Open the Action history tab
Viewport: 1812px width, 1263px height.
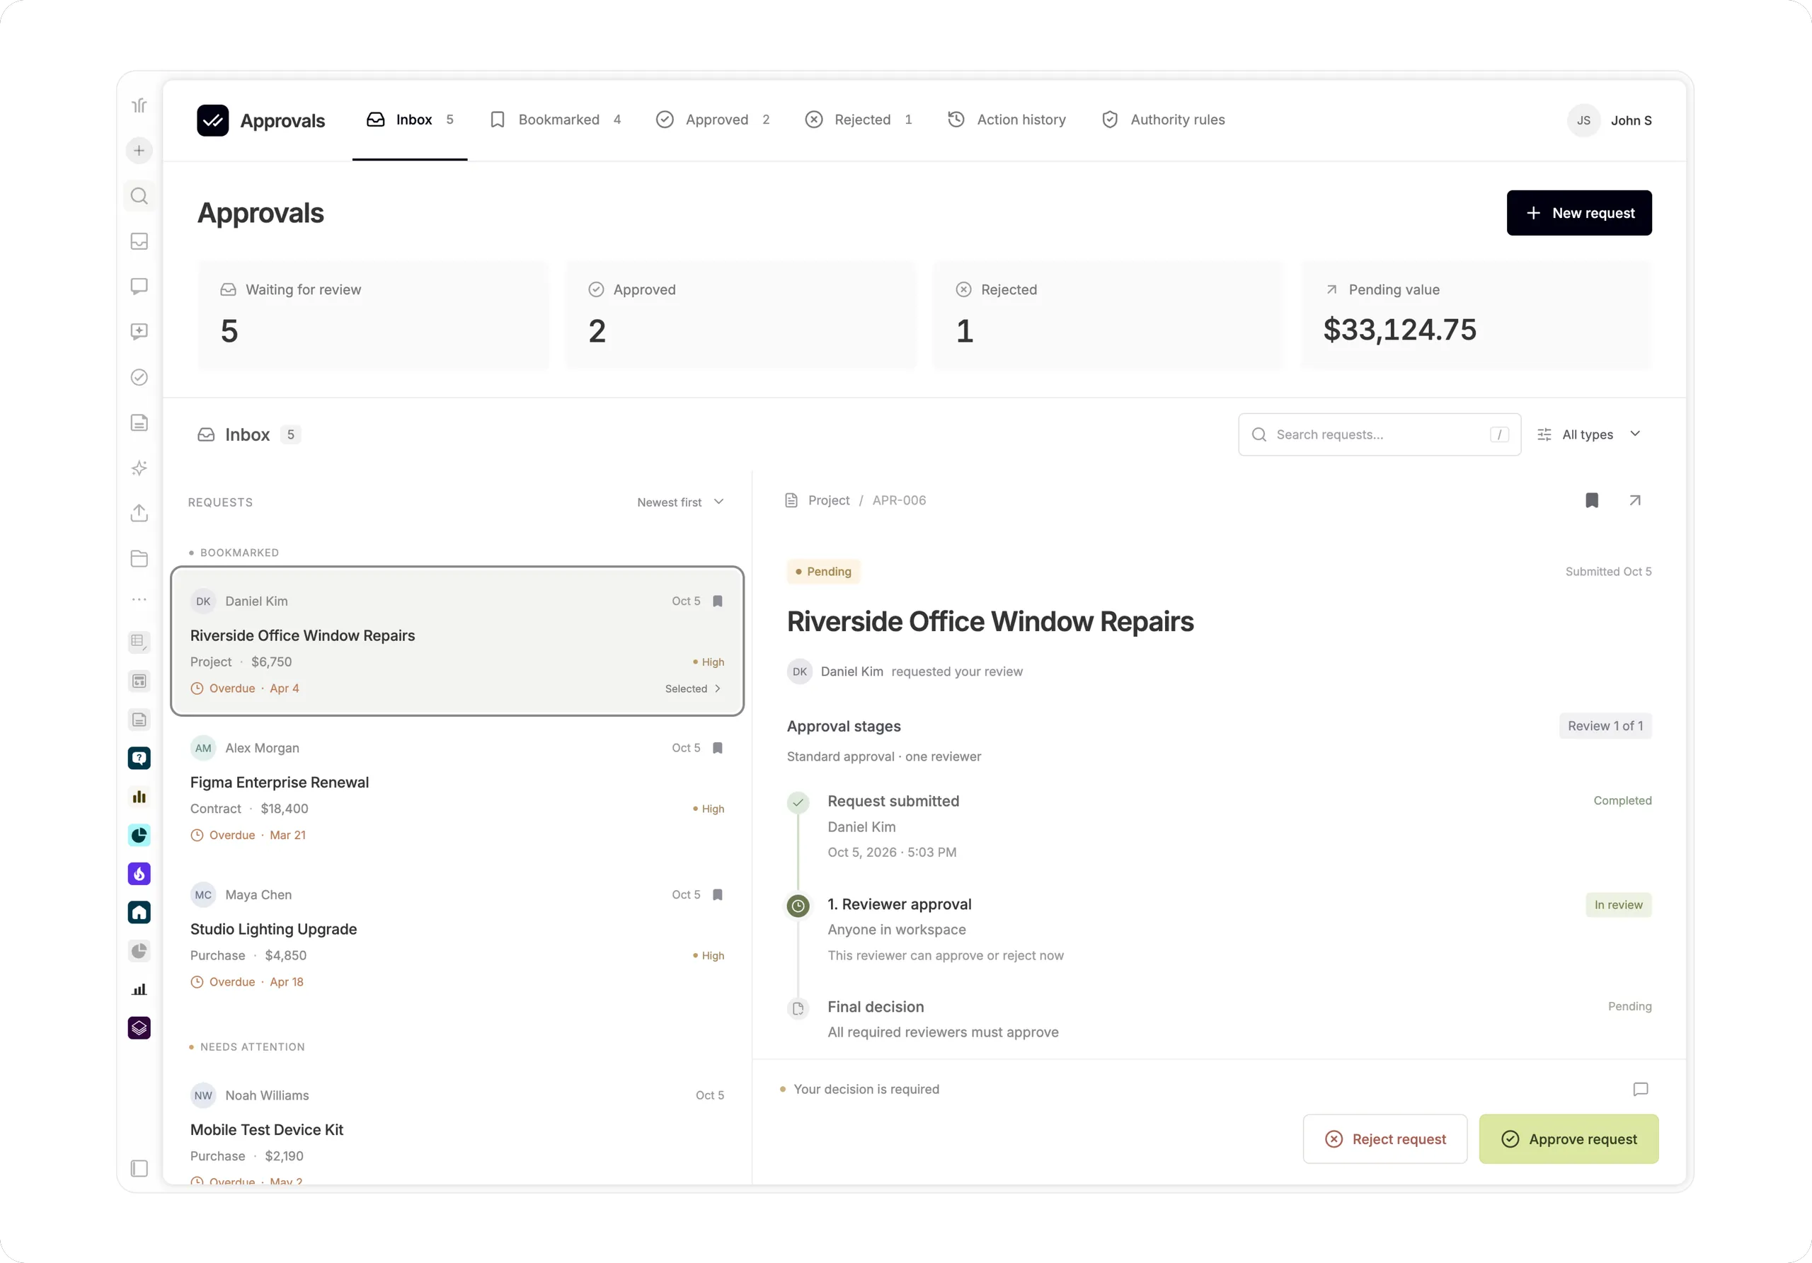(1007, 120)
